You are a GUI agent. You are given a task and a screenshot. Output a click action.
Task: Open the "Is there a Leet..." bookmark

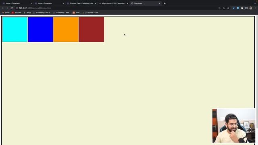tap(91, 12)
